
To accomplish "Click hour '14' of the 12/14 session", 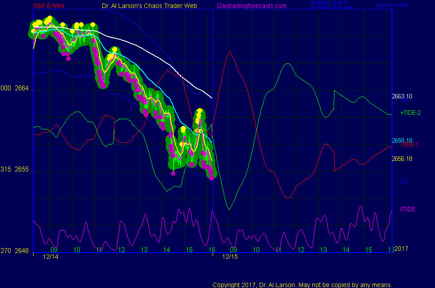I will tap(167, 250).
